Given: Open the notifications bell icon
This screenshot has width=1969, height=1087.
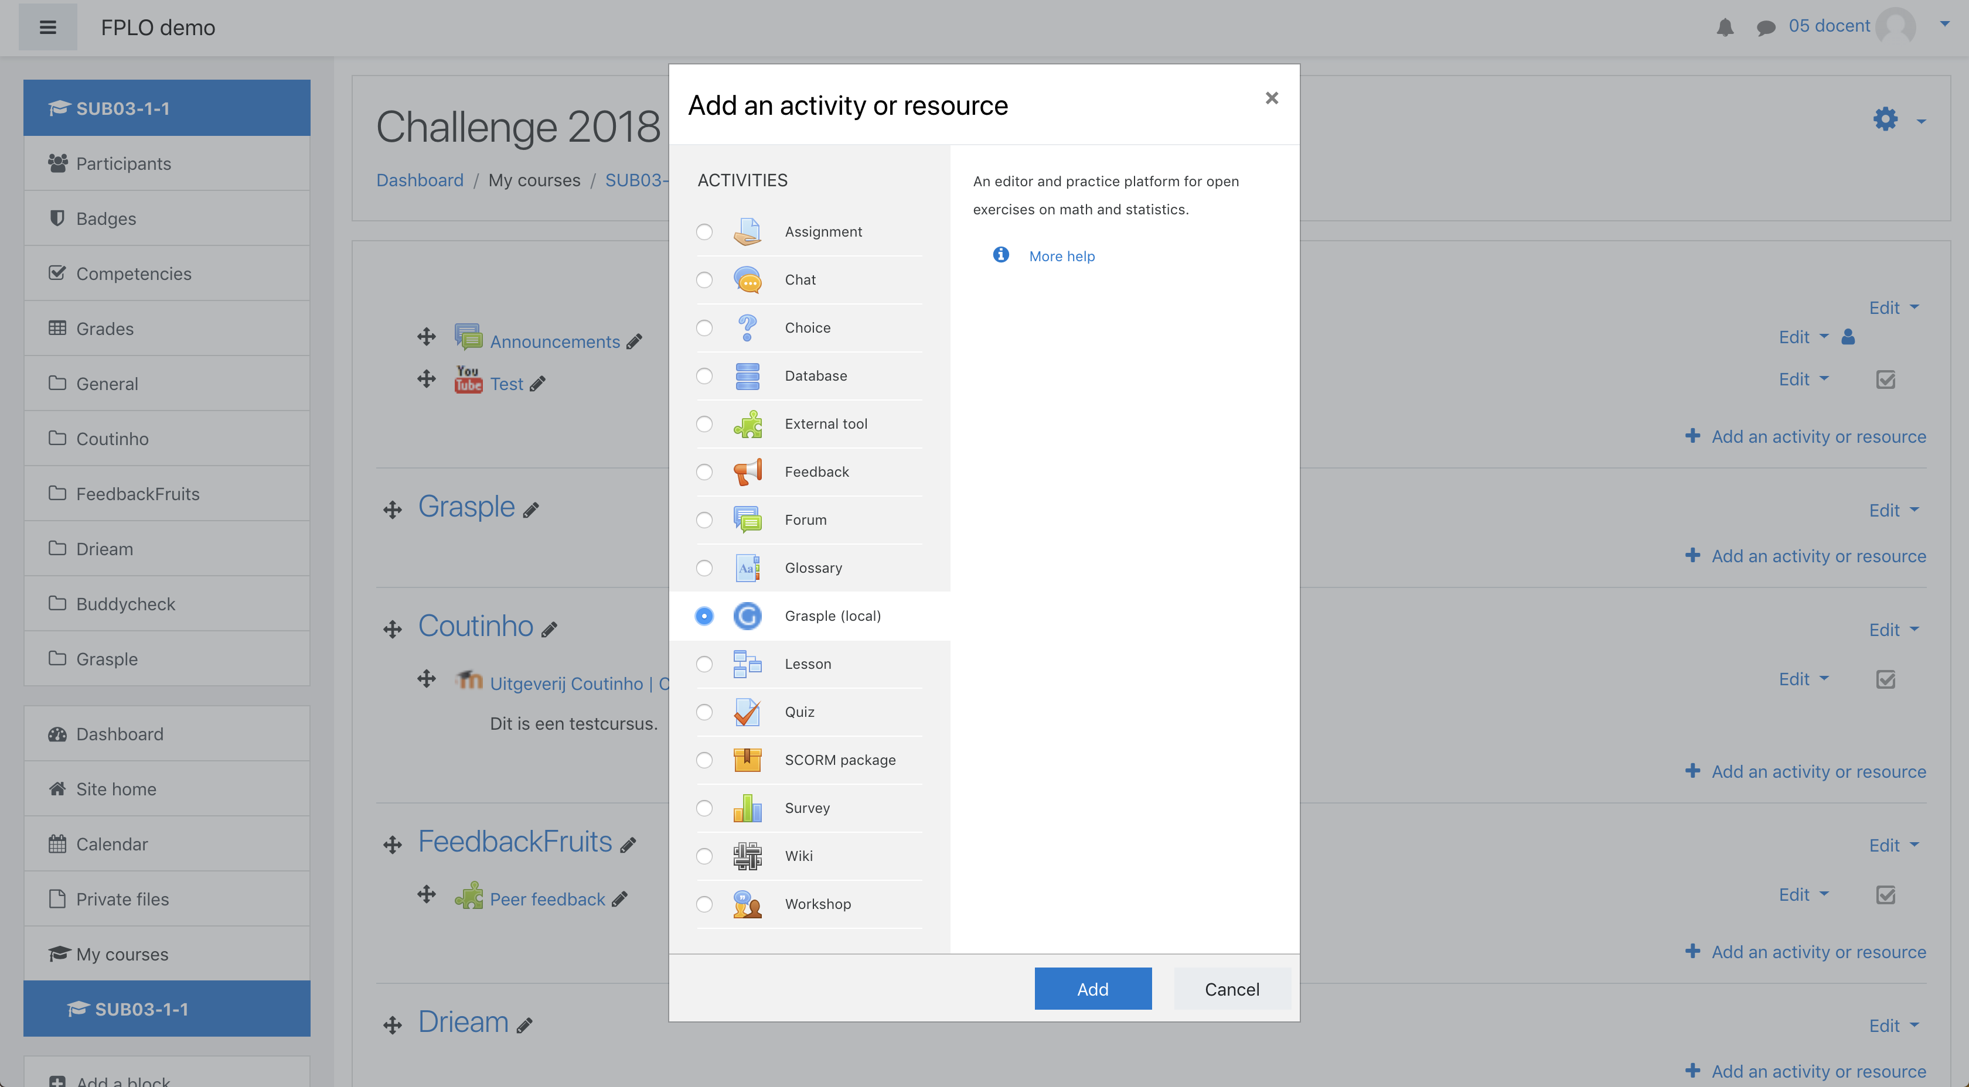Looking at the screenshot, I should pyautogui.click(x=1725, y=26).
